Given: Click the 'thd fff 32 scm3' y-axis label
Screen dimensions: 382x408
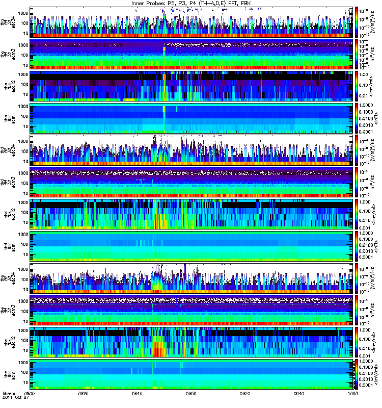Looking at the screenshot, I should pyautogui.click(x=8, y=183).
